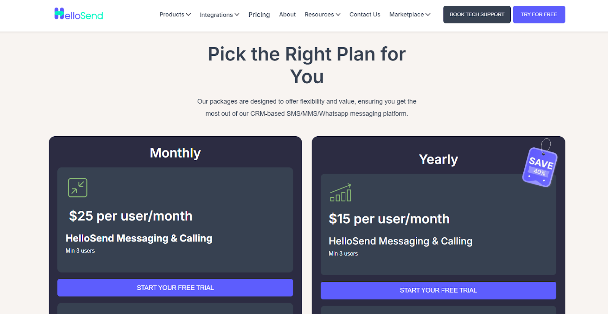Viewport: 608px width, 314px height.
Task: Click the expand arrows icon on Monthly card
Action: click(x=77, y=187)
